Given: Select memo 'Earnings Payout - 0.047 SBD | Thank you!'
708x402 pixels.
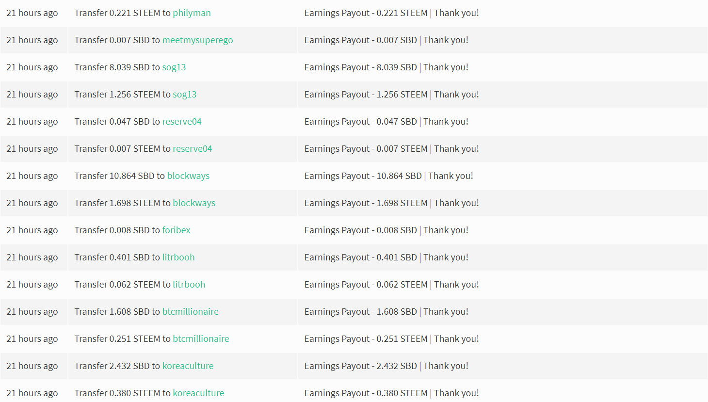Looking at the screenshot, I should coord(386,122).
